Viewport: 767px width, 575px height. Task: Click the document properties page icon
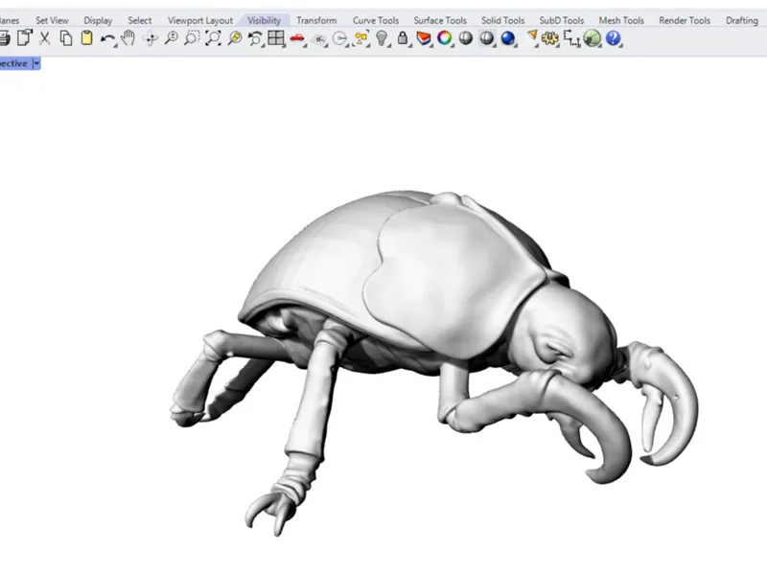click(x=24, y=38)
